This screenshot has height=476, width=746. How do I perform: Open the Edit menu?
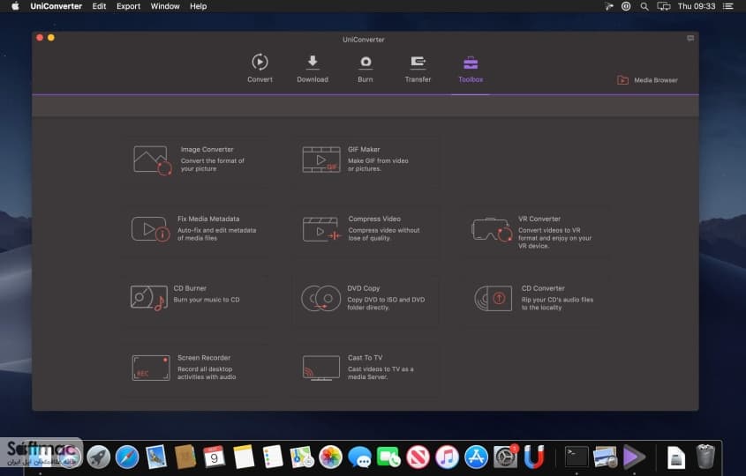(x=99, y=6)
